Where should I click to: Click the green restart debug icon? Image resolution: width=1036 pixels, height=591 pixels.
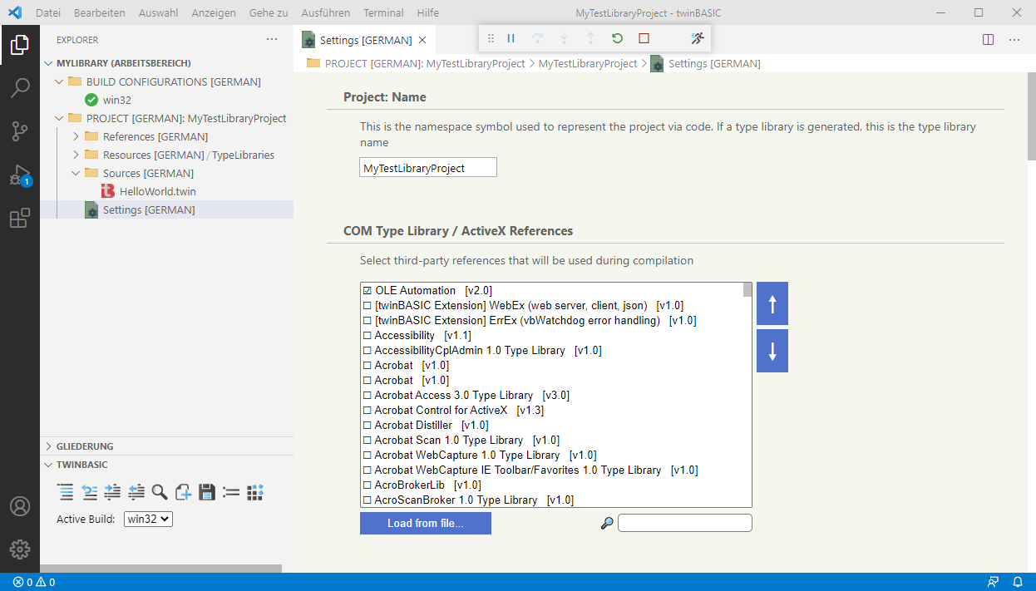coord(617,38)
